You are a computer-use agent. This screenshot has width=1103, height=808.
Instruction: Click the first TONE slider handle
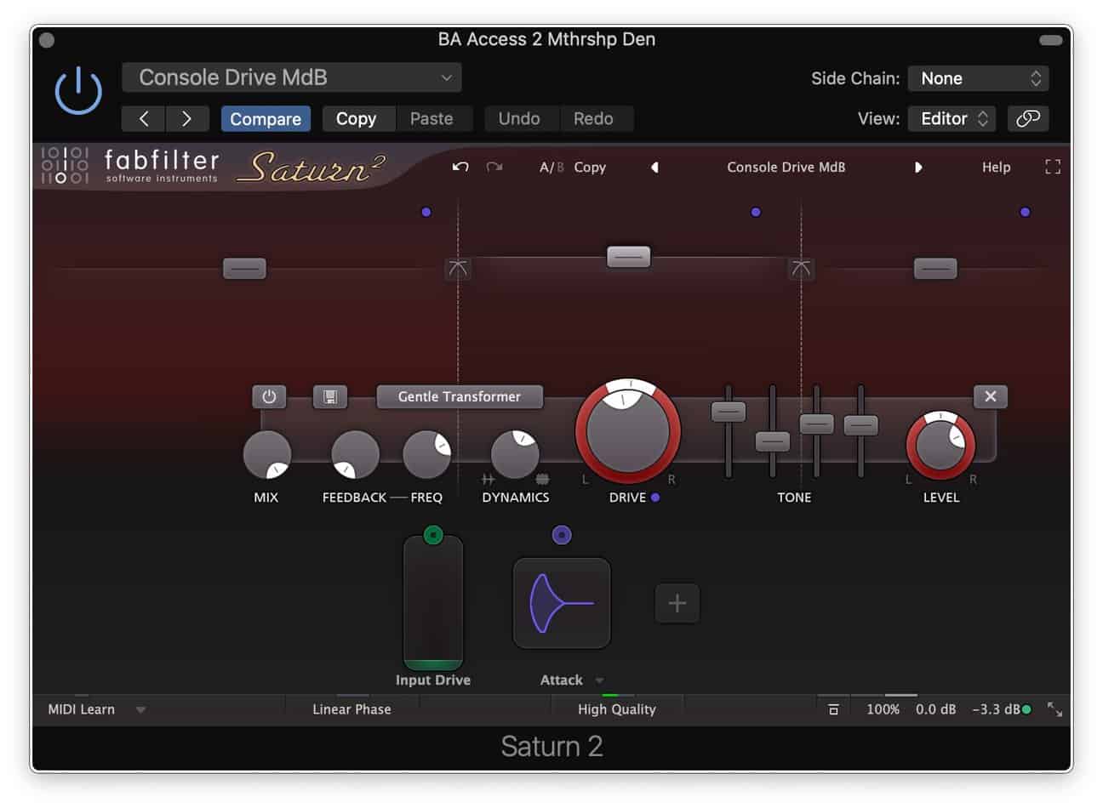tap(729, 412)
